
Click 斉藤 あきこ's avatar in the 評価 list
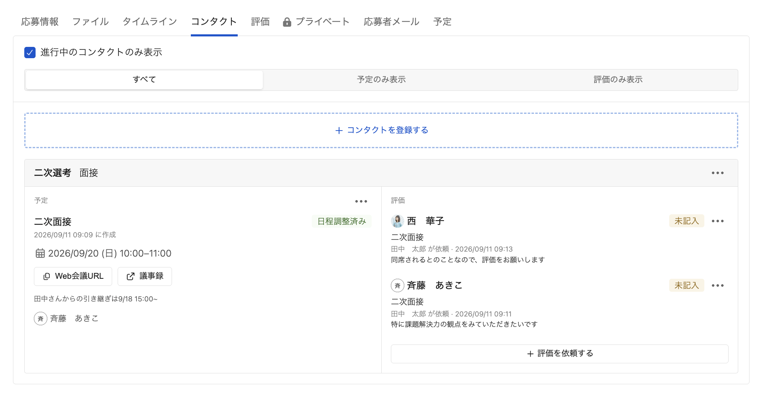click(398, 285)
